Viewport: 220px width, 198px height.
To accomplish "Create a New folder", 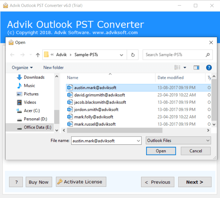I will [x=53, y=67].
